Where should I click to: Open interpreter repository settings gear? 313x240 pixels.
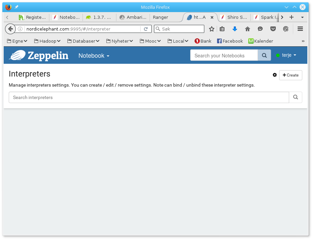[x=275, y=75]
